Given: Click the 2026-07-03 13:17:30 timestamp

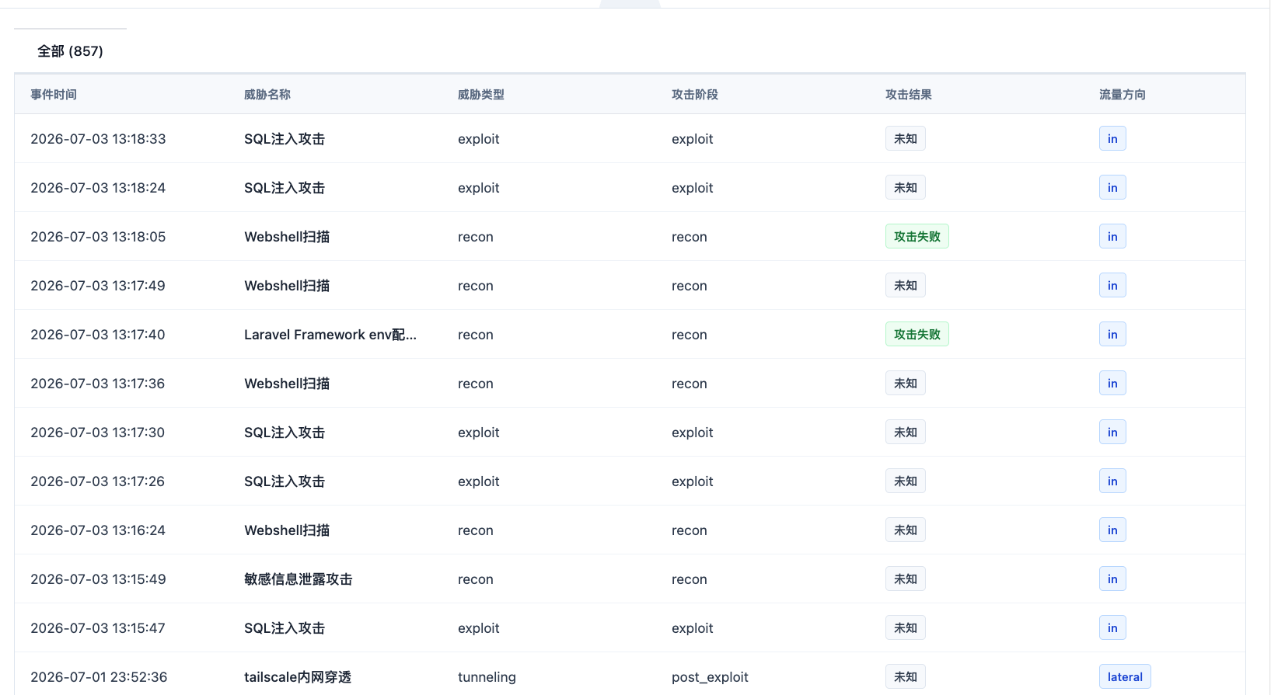Looking at the screenshot, I should coord(98,433).
